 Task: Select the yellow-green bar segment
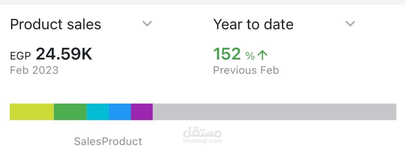coord(32,112)
